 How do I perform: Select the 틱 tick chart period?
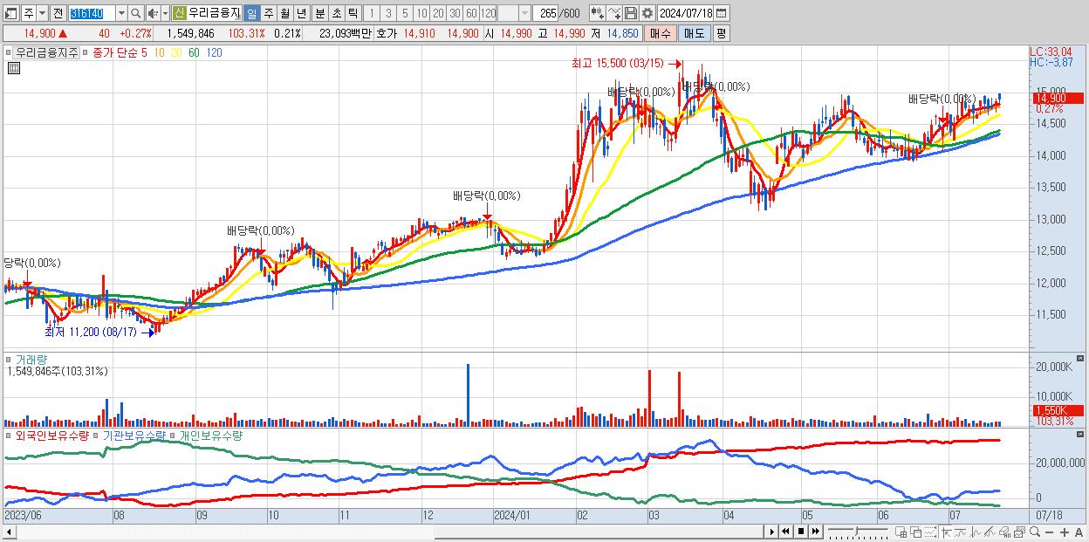click(353, 13)
